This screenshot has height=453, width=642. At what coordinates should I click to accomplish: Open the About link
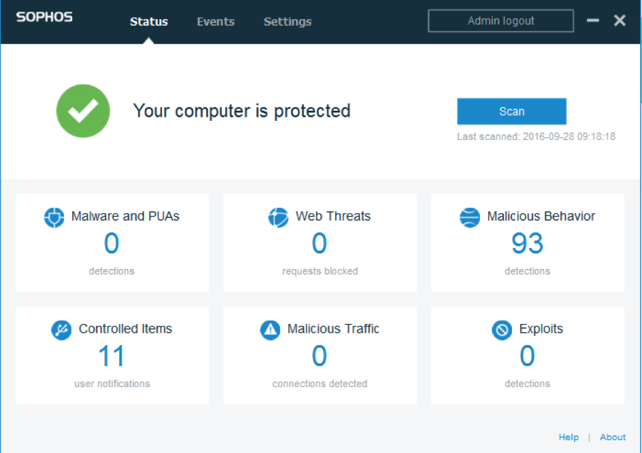point(613,437)
